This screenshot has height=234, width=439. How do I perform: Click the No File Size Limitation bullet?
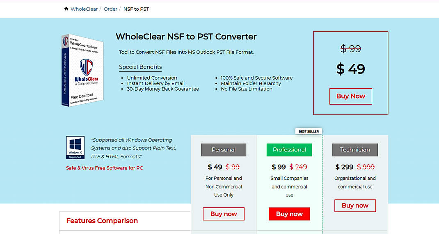click(x=247, y=89)
